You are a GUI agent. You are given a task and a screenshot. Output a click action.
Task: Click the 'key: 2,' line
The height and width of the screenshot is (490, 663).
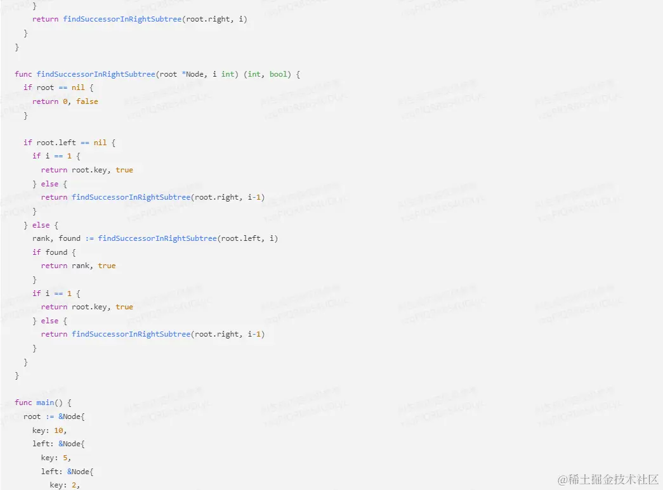click(x=65, y=485)
